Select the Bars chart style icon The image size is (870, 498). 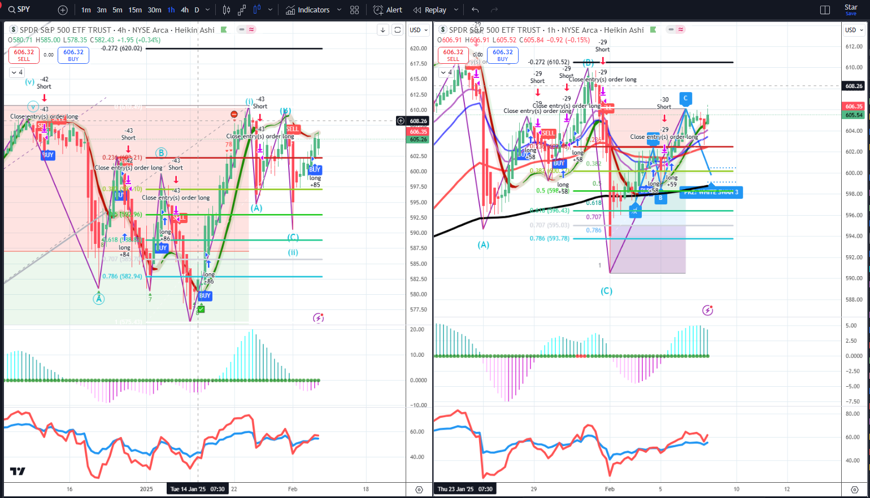(x=227, y=10)
